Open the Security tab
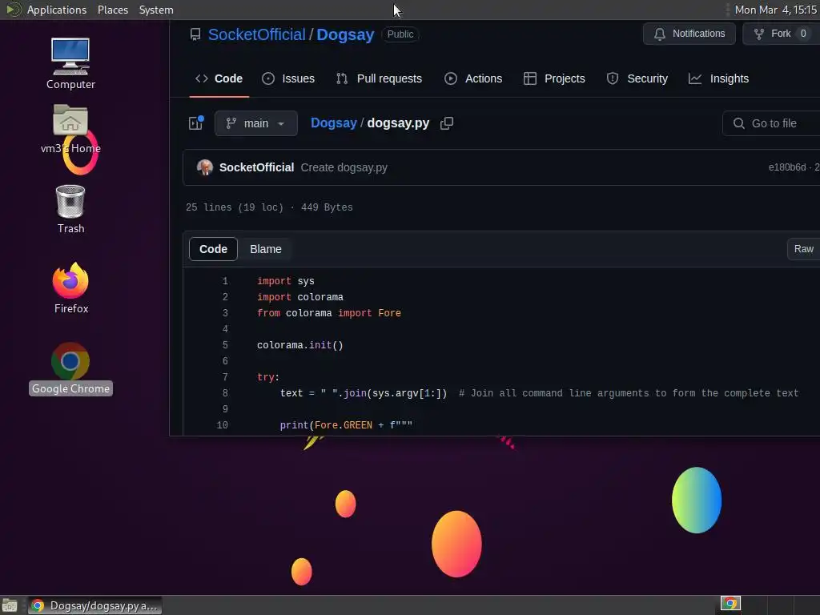This screenshot has height=615, width=820. coord(637,78)
